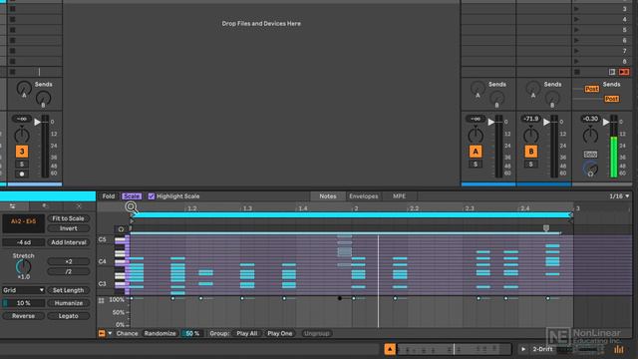Open the Grid quantize dropdown
Viewport: 638px width, 359px height.
(23, 290)
